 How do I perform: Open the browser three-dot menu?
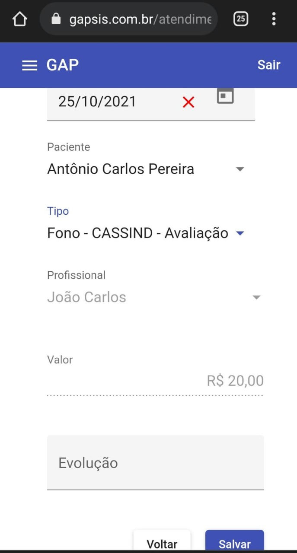(x=274, y=19)
